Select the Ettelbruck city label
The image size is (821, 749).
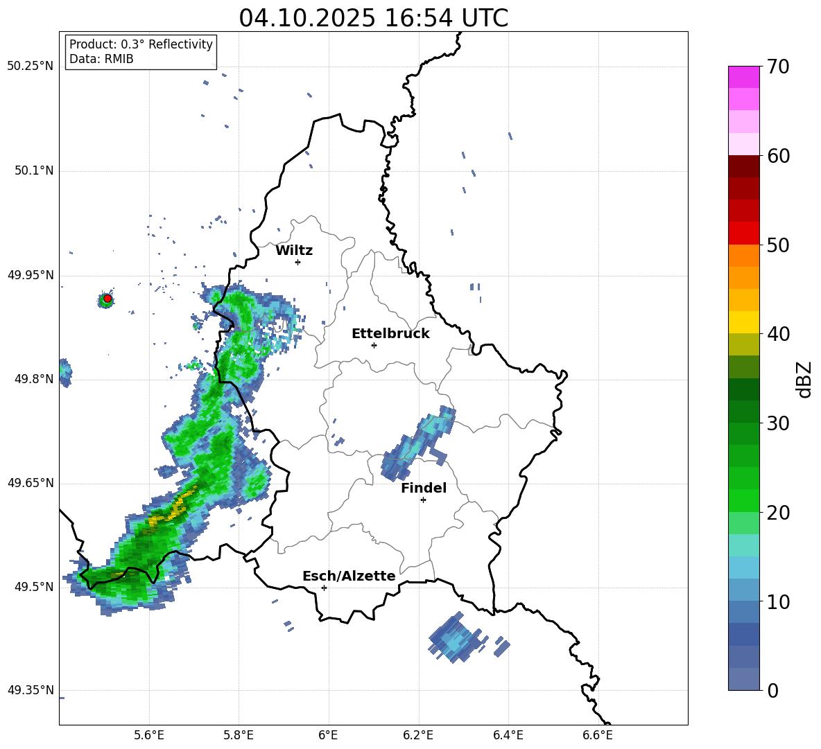tap(390, 334)
